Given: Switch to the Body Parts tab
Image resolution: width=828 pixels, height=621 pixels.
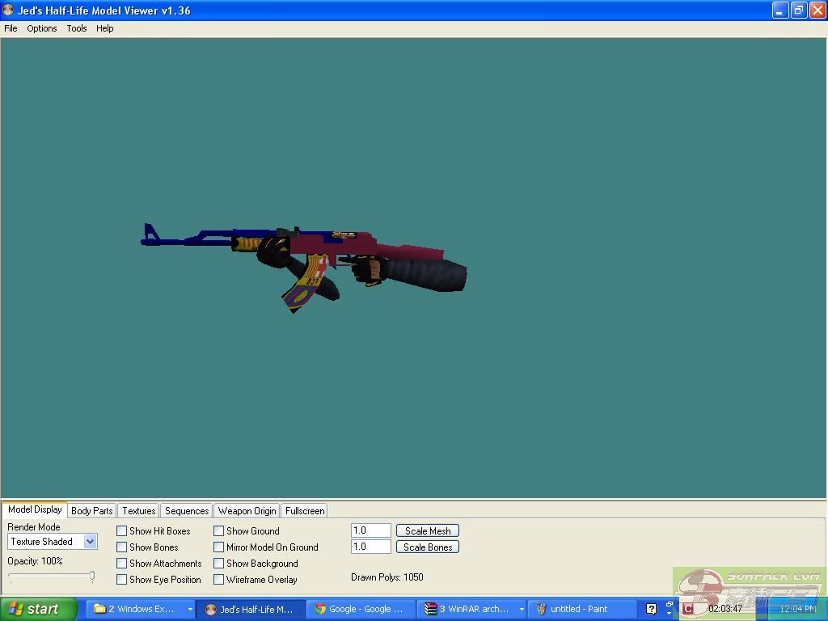Looking at the screenshot, I should tap(92, 511).
